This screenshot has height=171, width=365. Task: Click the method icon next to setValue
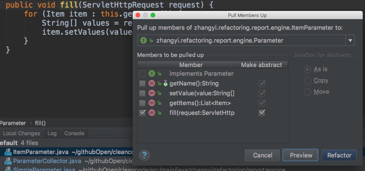152,93
